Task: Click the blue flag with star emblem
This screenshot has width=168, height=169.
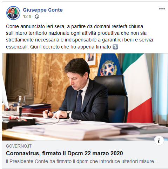Action: coord(109,65)
